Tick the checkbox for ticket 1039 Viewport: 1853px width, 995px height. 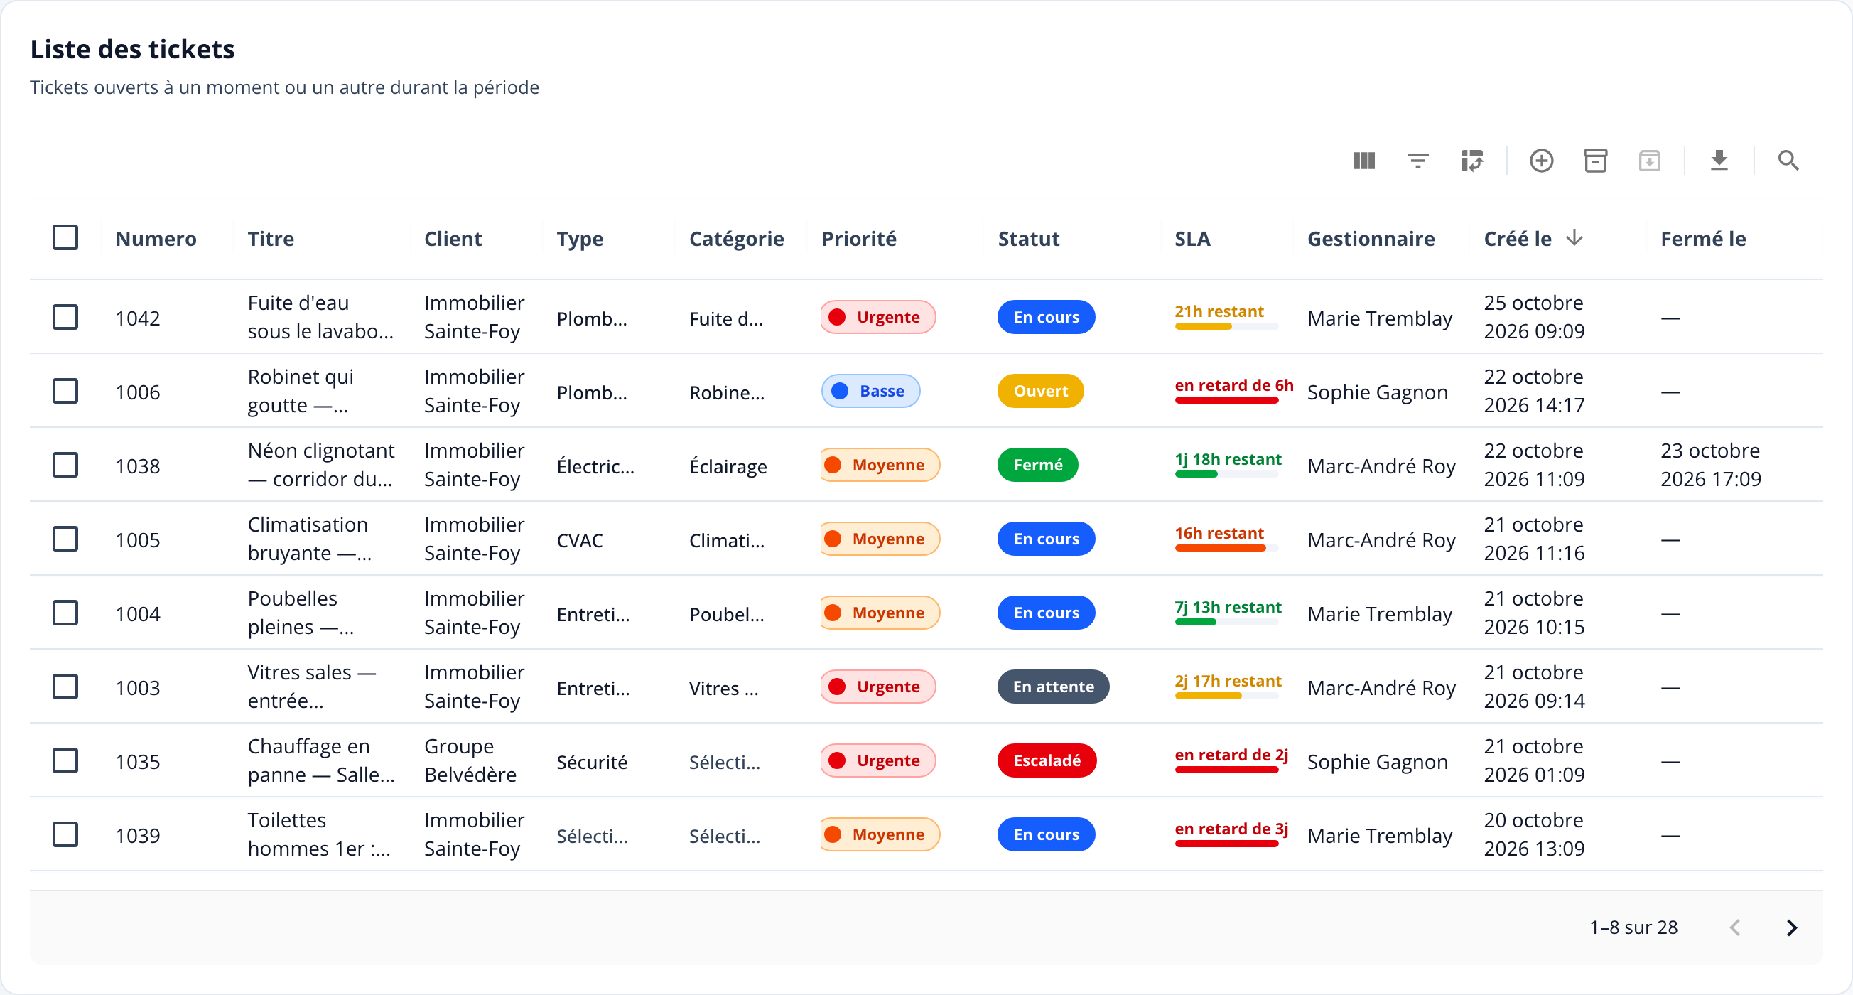point(65,835)
